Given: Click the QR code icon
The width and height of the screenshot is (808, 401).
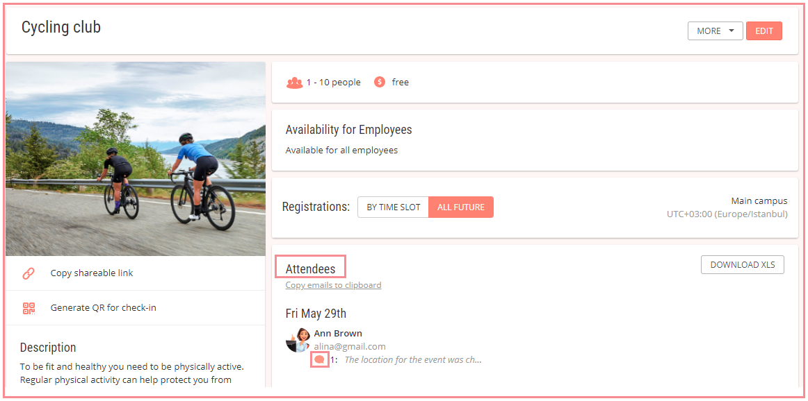Looking at the screenshot, I should pos(29,308).
